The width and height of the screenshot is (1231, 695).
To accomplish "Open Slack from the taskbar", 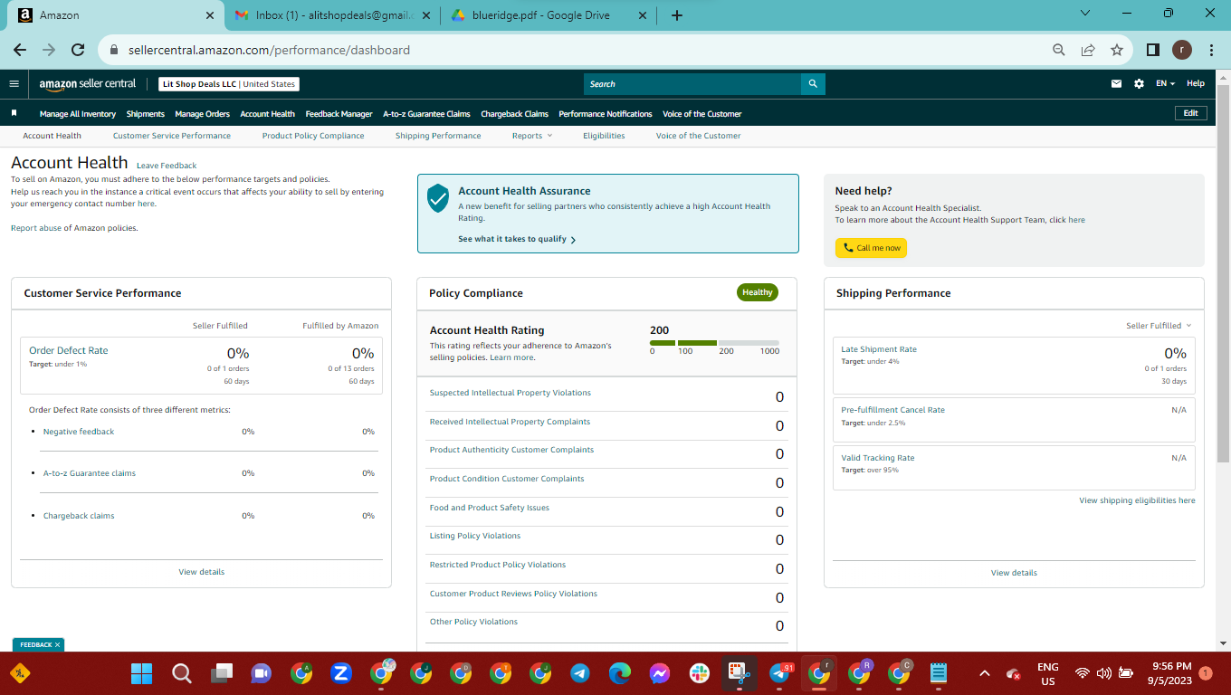I will click(699, 673).
